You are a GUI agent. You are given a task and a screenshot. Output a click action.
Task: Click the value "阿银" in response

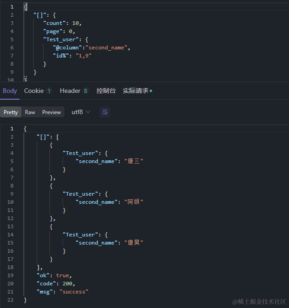(x=134, y=202)
